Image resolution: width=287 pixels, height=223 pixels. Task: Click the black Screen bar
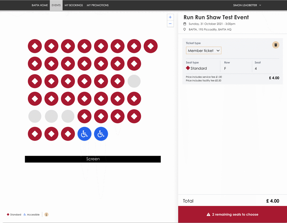pyautogui.click(x=93, y=159)
